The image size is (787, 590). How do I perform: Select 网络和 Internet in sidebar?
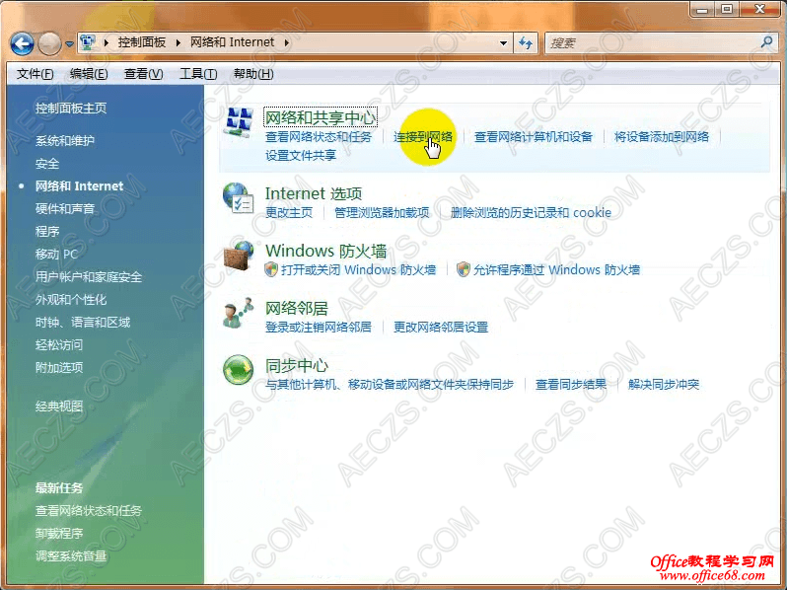click(x=79, y=186)
